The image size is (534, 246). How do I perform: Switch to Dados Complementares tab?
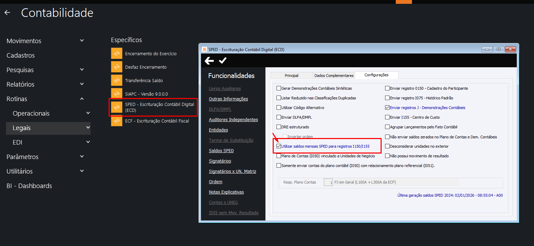[334, 76]
